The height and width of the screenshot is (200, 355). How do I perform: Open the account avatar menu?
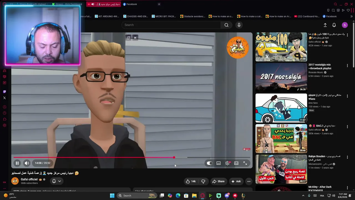[345, 25]
